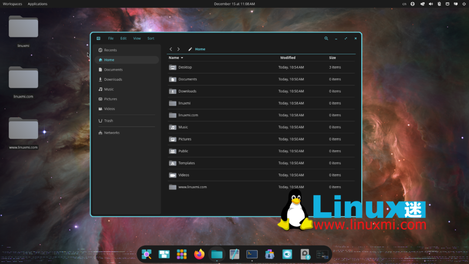
Task: Go forward with the right arrow
Action: coord(178,49)
